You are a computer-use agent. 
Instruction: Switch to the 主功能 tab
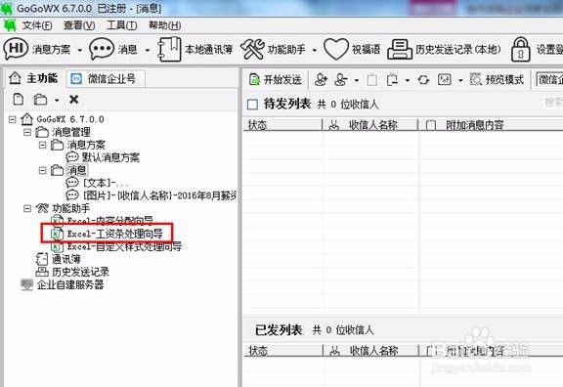coord(34,78)
